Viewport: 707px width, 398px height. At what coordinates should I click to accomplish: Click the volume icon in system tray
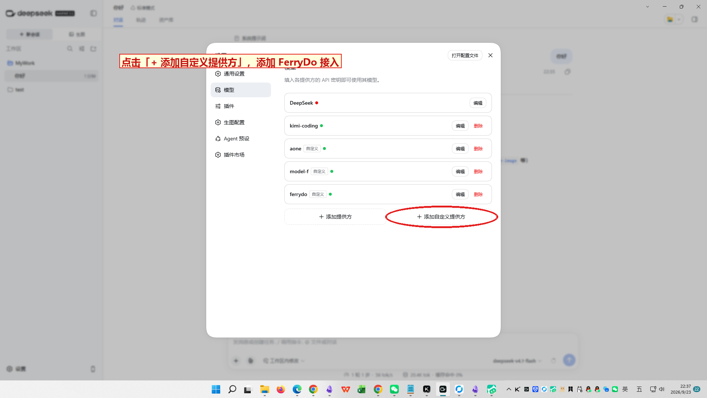click(661, 389)
